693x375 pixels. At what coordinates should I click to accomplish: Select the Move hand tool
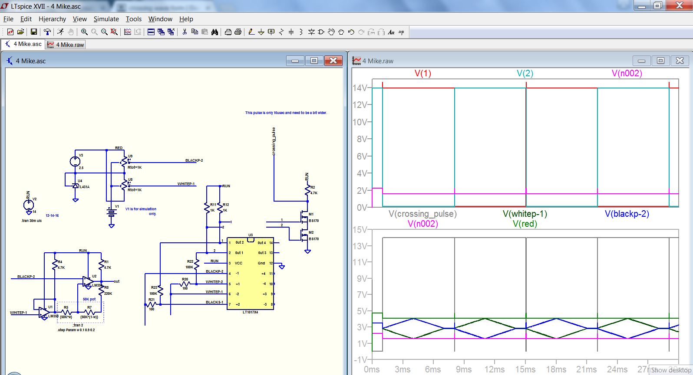331,32
